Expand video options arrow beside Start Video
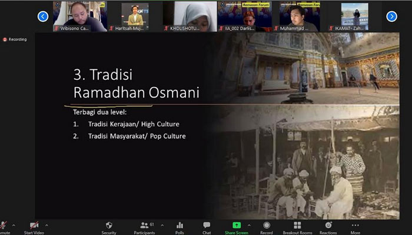The image size is (412, 235). pyautogui.click(x=46, y=224)
